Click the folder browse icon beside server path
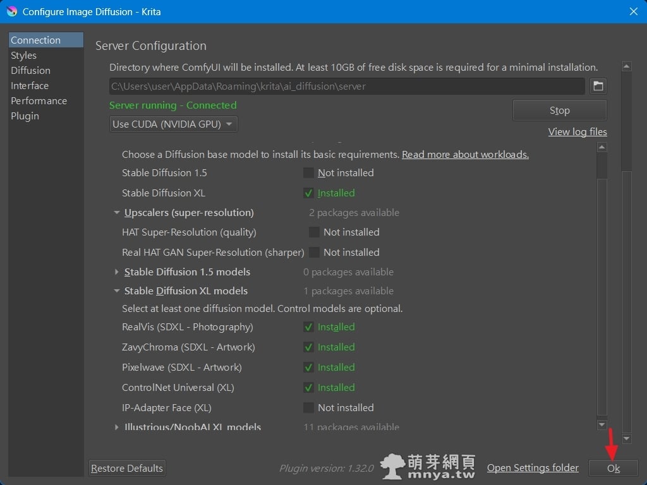 (598, 86)
